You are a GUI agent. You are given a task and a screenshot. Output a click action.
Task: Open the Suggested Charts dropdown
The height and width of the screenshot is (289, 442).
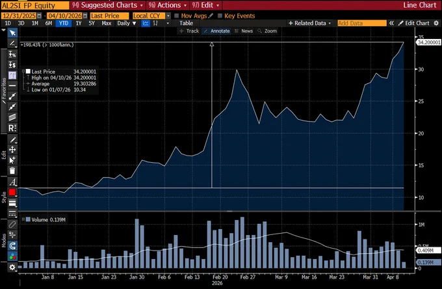coord(107,5)
